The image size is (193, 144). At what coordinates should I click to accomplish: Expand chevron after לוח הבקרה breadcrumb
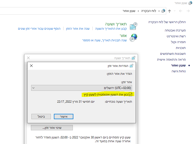(138, 11)
